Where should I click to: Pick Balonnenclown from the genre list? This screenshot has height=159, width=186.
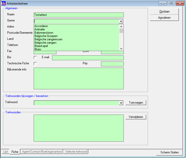pyautogui.click(x=77, y=33)
